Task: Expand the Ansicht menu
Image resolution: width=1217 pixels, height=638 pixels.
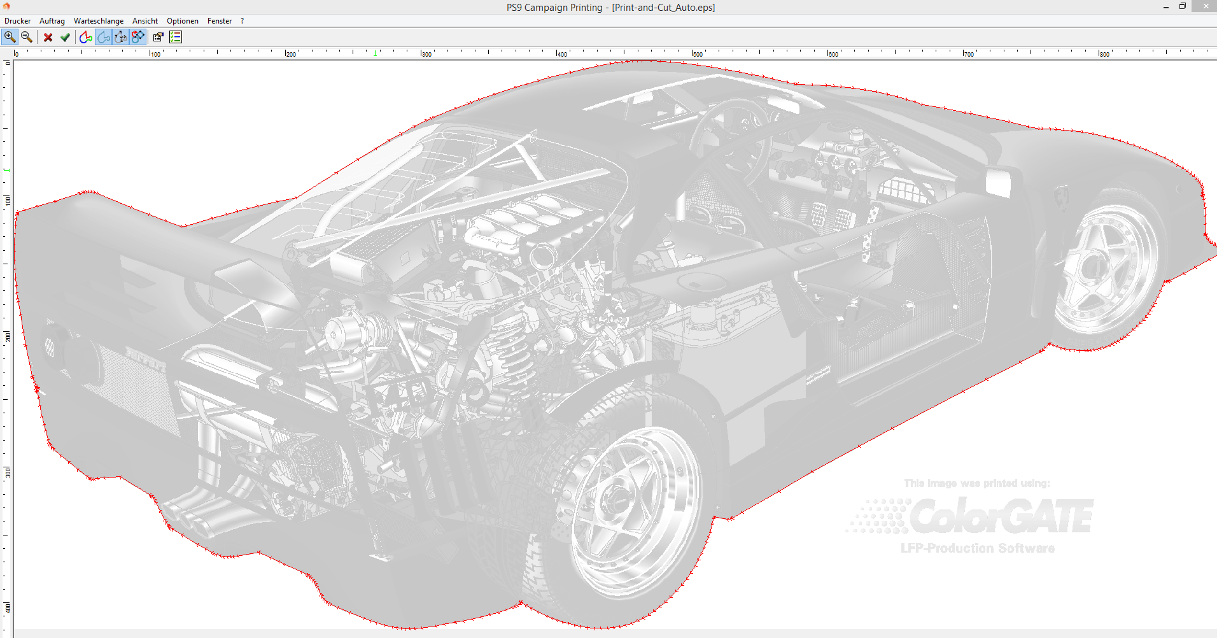Action: [x=145, y=21]
